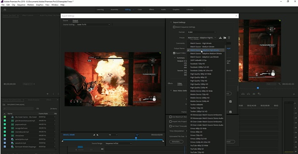Open the Source Range Sequence In/Out dropdown

coord(118,143)
